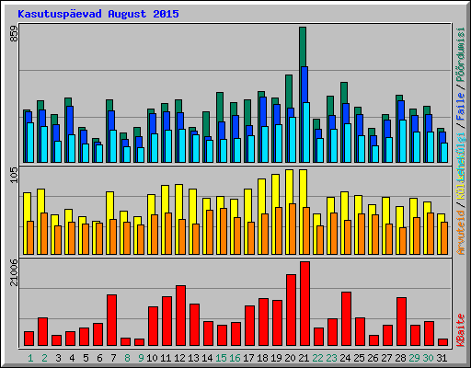Select green weekend day label '30'
Screen dimensions: 471x368
[x=428, y=358]
